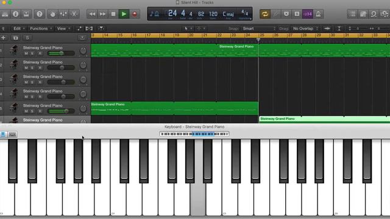Open the Loop Browser icon
Screen dimensions: 390x219
[x=374, y=14]
